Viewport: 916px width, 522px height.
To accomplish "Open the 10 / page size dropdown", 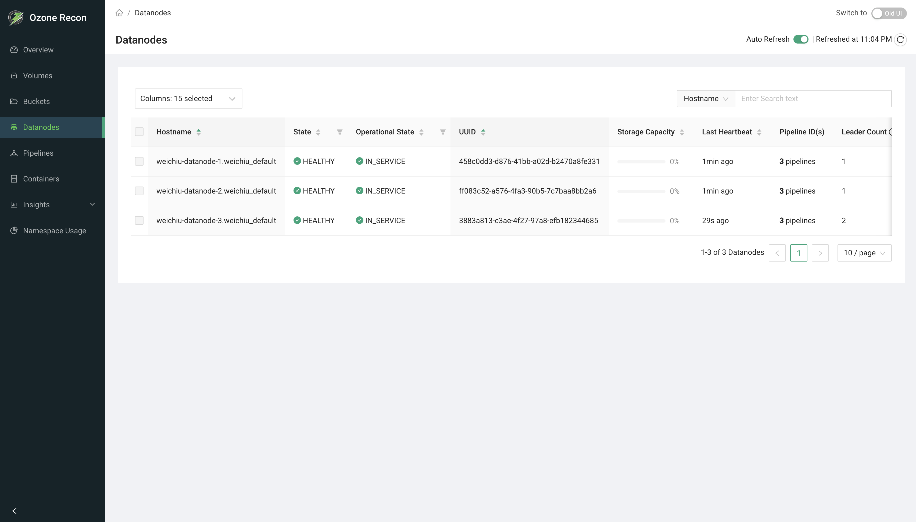I will 864,253.
